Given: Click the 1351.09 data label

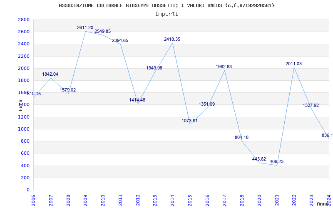Looking at the screenshot, I should [206, 104].
